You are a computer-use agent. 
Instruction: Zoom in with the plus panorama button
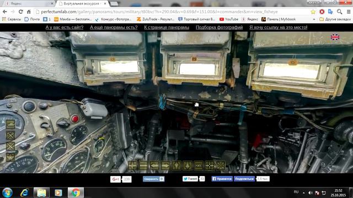point(132,166)
